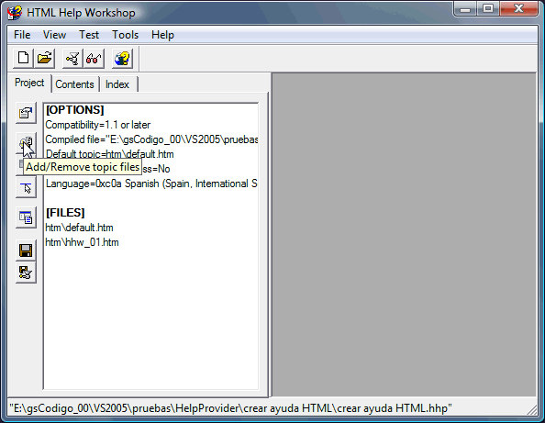Screen dimensions: 545x423
Task: Open Change project options button
Action: 26,113
